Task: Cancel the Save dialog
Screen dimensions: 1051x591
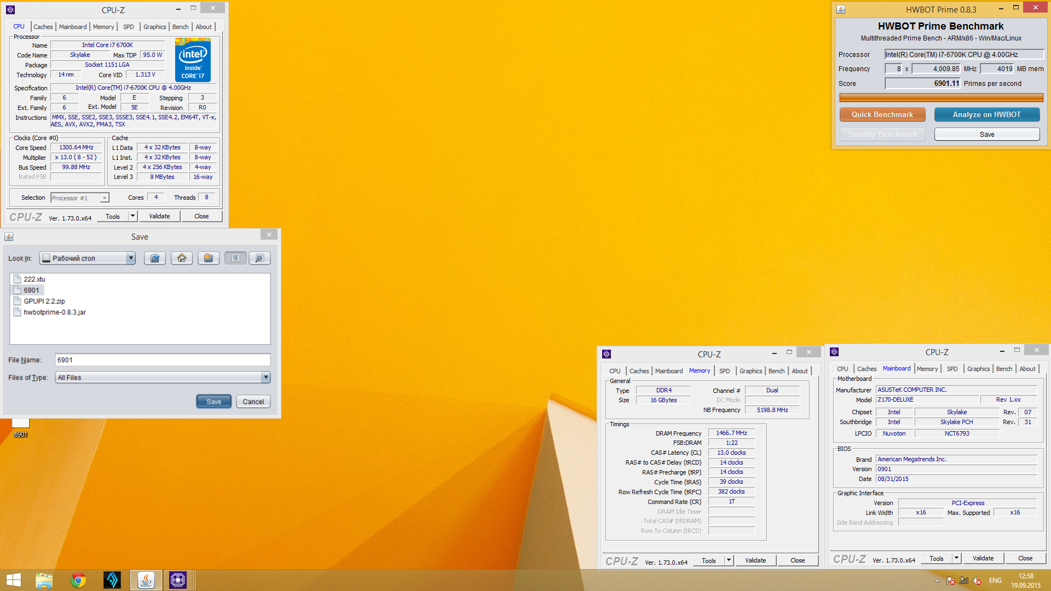Action: [x=253, y=402]
